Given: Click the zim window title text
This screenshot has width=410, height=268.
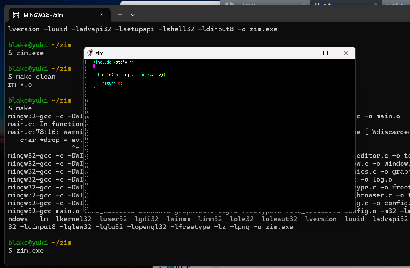Looking at the screenshot, I should click(x=100, y=53).
